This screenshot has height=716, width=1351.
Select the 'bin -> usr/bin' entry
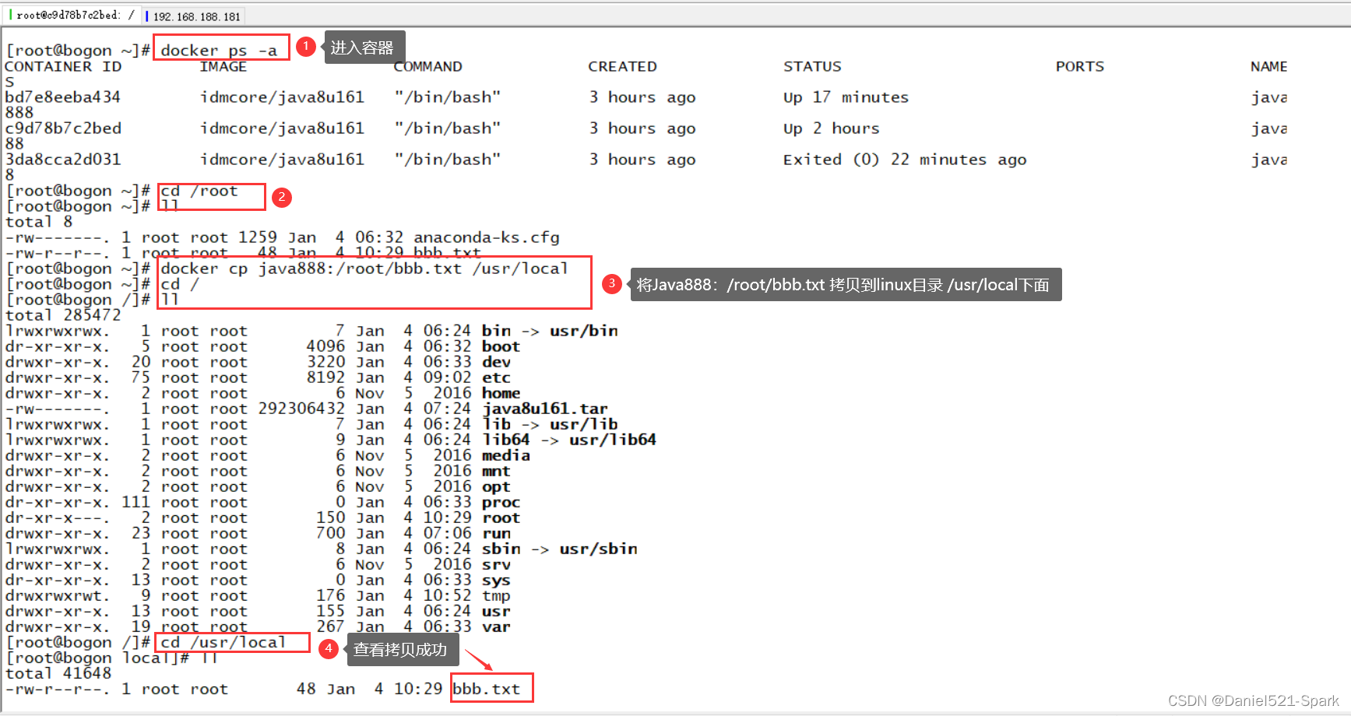coord(550,331)
